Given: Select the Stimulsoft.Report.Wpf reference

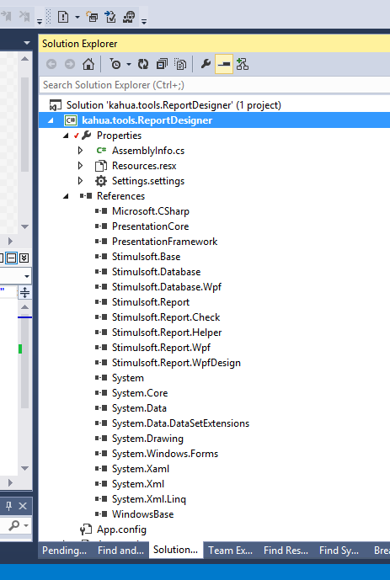Looking at the screenshot, I should (161, 348).
